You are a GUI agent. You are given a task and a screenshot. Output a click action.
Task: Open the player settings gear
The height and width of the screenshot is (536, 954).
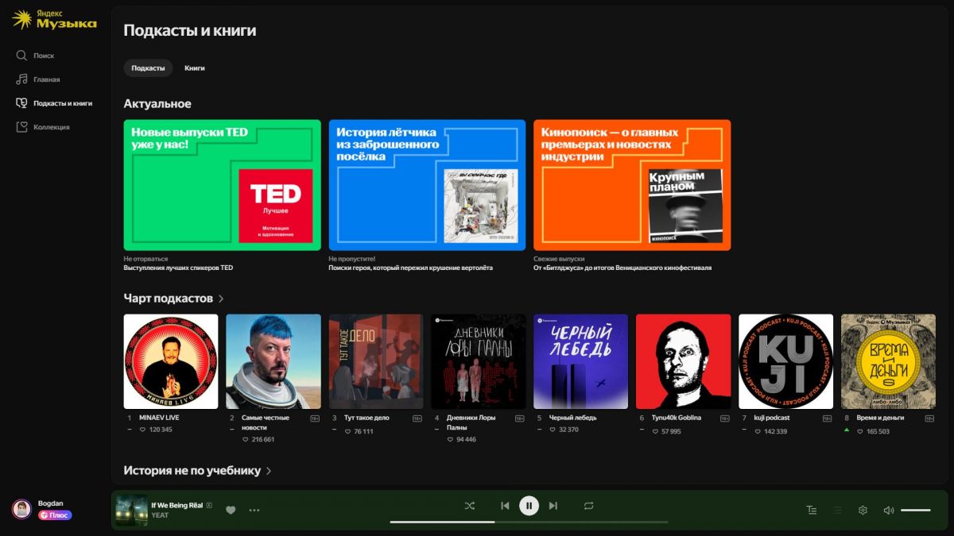(863, 510)
